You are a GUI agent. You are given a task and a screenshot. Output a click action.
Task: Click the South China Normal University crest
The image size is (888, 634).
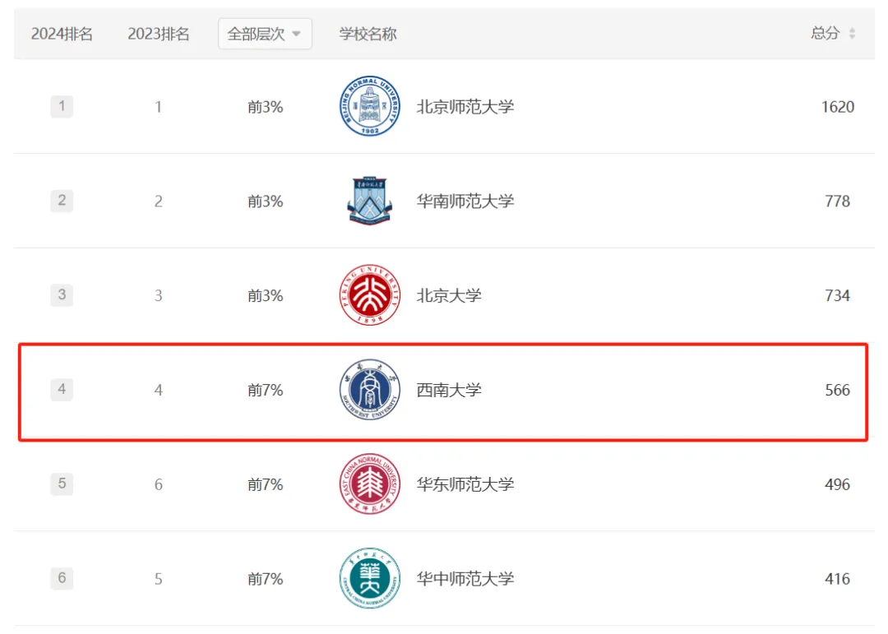(x=369, y=201)
